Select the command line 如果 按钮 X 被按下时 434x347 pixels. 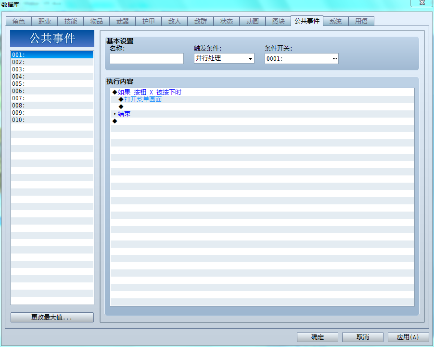(262, 93)
